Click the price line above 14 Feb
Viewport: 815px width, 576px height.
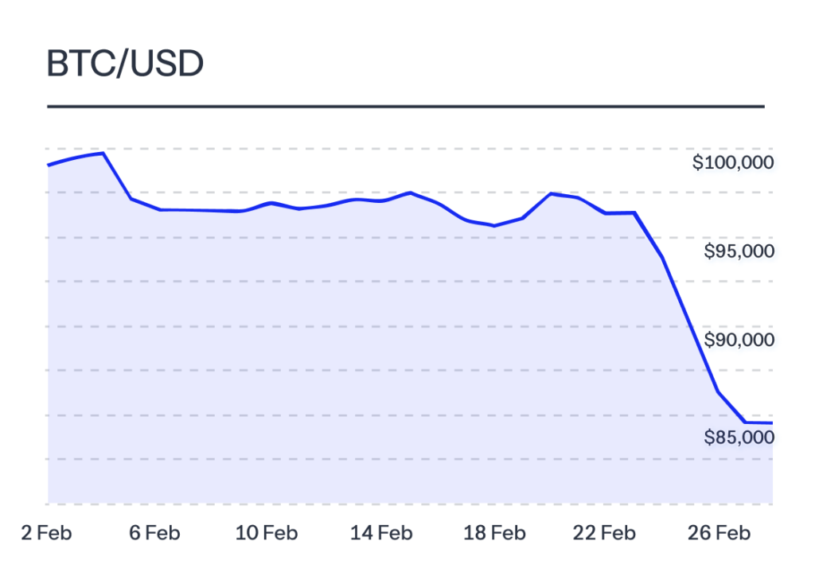(x=382, y=201)
